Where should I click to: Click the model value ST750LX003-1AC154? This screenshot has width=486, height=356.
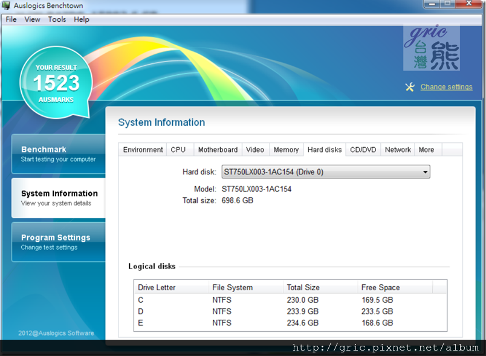256,189
